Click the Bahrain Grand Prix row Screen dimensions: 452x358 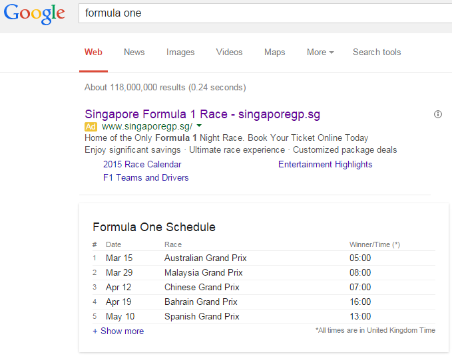click(x=264, y=302)
